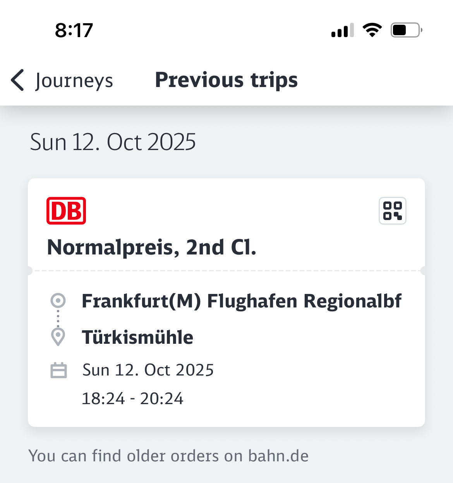Viewport: 453px width, 483px height.
Task: Tap the Wi-Fi status icon
Action: tap(372, 30)
